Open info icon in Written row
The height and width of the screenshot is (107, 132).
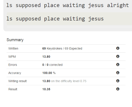[x=118, y=48]
